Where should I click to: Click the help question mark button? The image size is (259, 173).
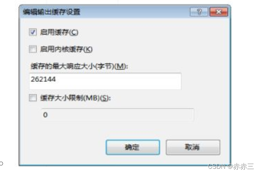click(x=199, y=12)
